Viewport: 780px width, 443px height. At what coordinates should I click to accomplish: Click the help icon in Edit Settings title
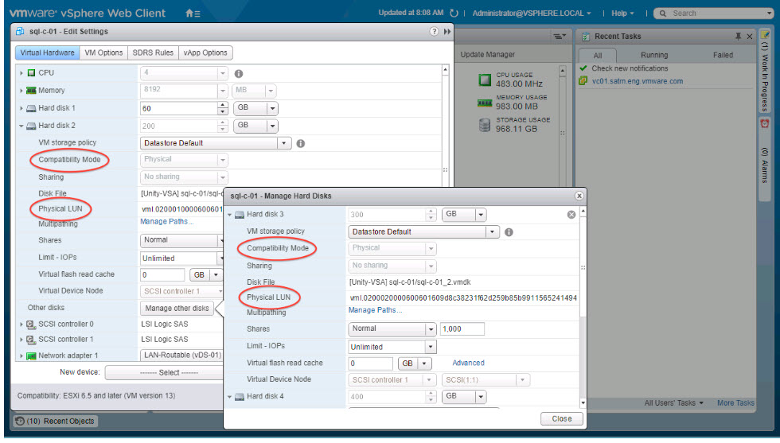point(434,32)
